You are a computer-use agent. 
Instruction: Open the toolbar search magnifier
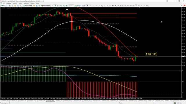point(181,5)
